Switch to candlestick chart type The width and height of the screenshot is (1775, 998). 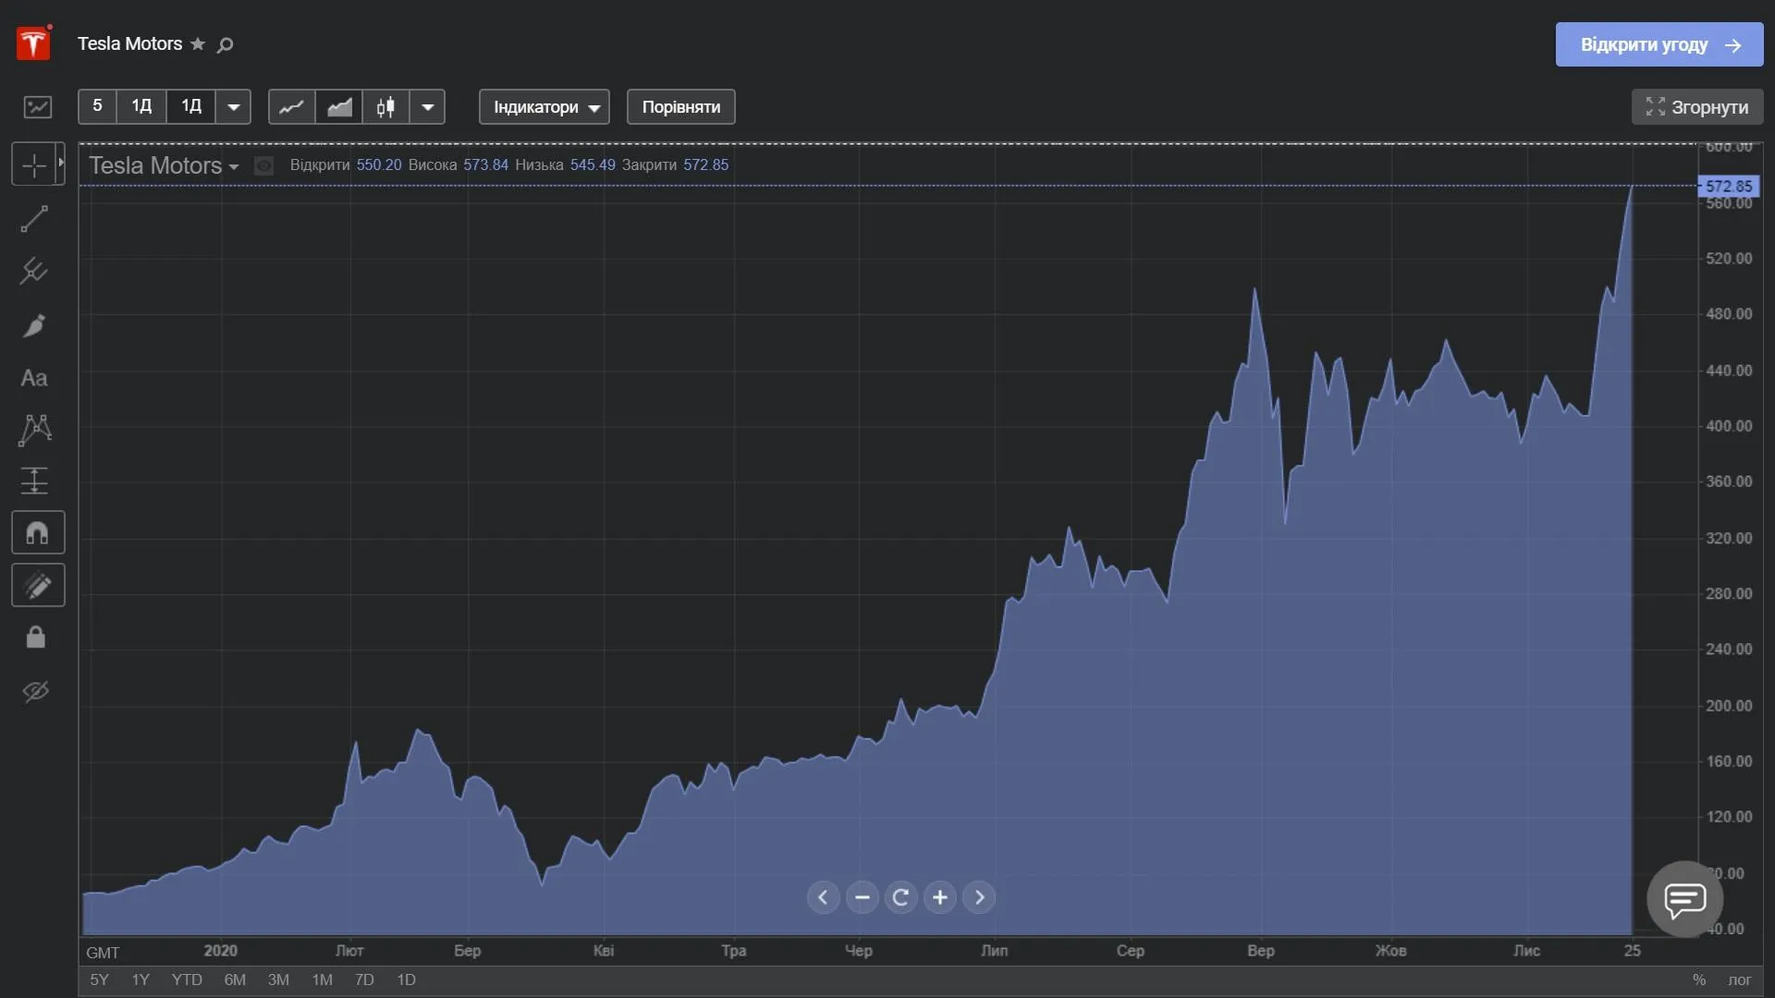point(386,107)
